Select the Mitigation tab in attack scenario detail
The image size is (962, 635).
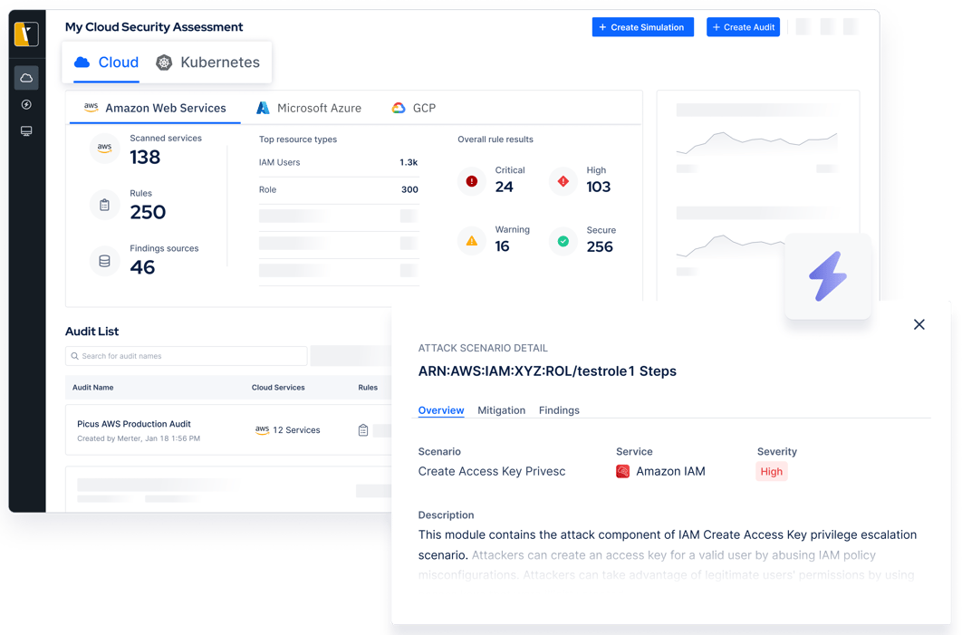[x=501, y=410]
